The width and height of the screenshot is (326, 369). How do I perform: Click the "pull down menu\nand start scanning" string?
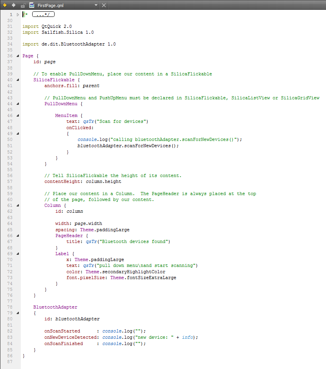pos(146,265)
